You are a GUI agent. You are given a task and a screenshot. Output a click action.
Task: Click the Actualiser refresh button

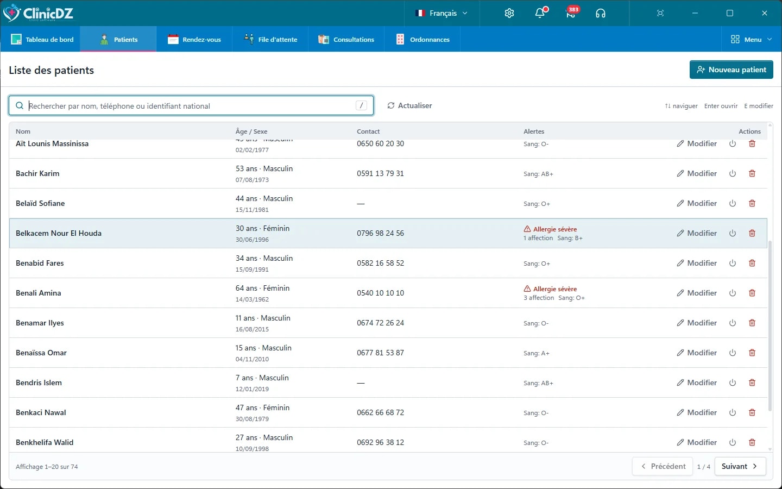410,105
